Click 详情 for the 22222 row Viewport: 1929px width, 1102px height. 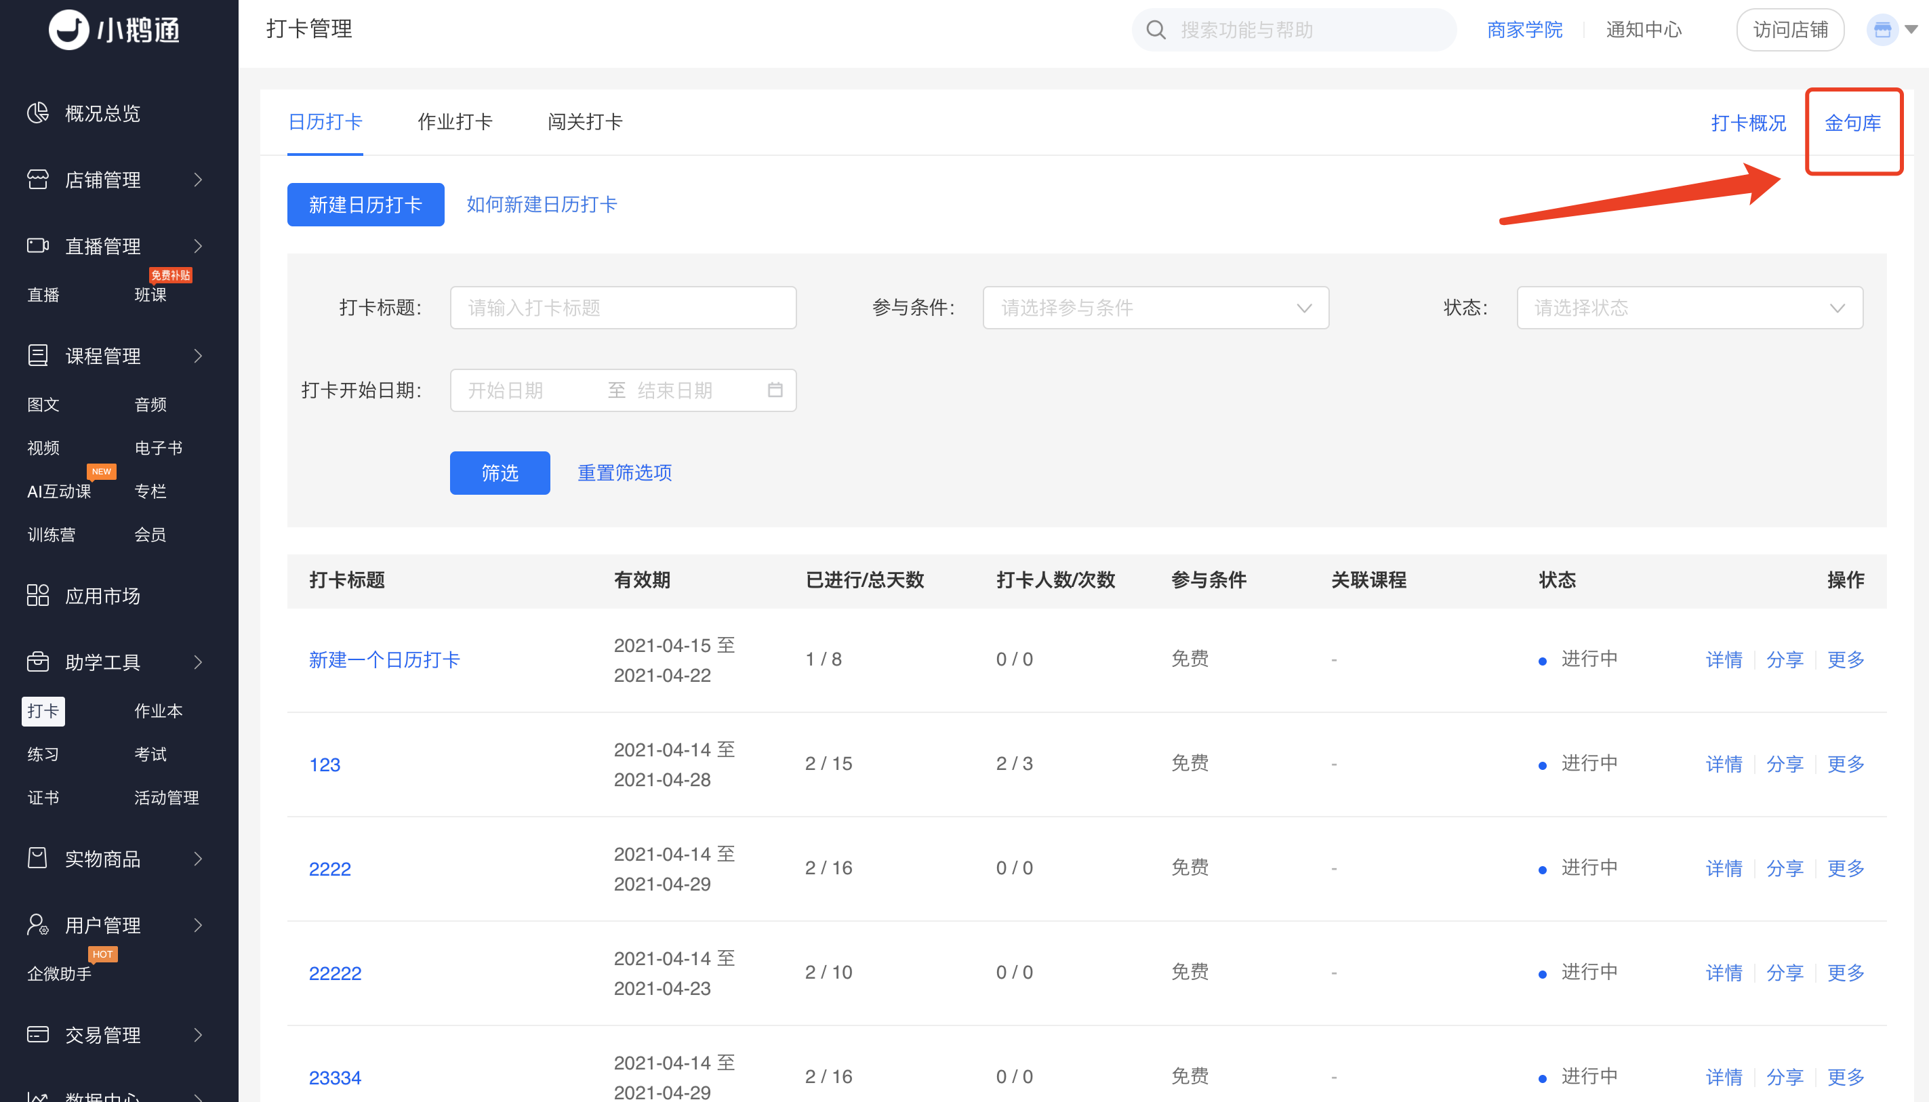click(1724, 973)
